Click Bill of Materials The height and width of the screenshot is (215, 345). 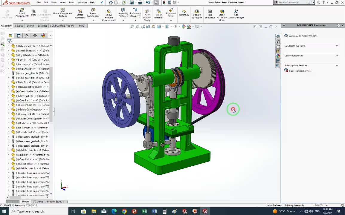coord(158,14)
